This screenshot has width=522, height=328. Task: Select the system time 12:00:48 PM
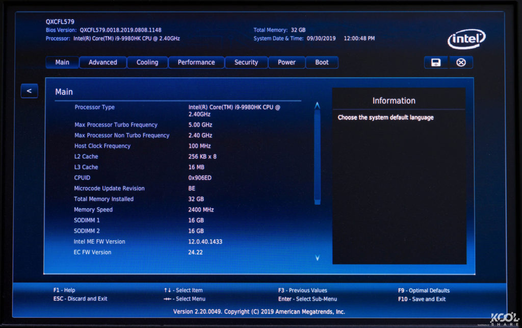click(359, 39)
